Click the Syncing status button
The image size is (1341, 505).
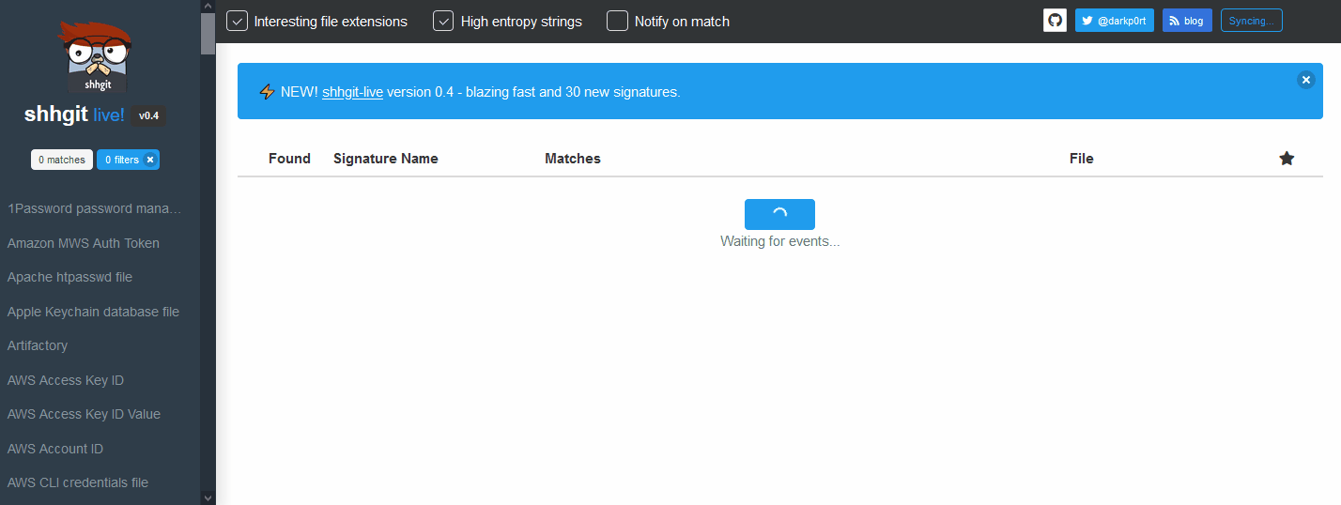[1251, 21]
